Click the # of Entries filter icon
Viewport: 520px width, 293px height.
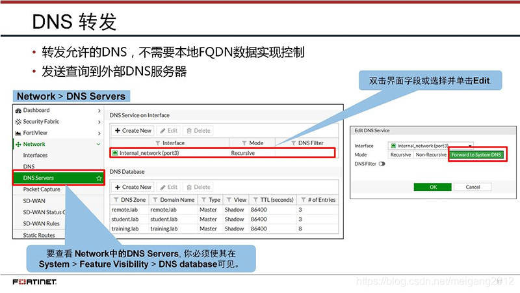(x=303, y=200)
